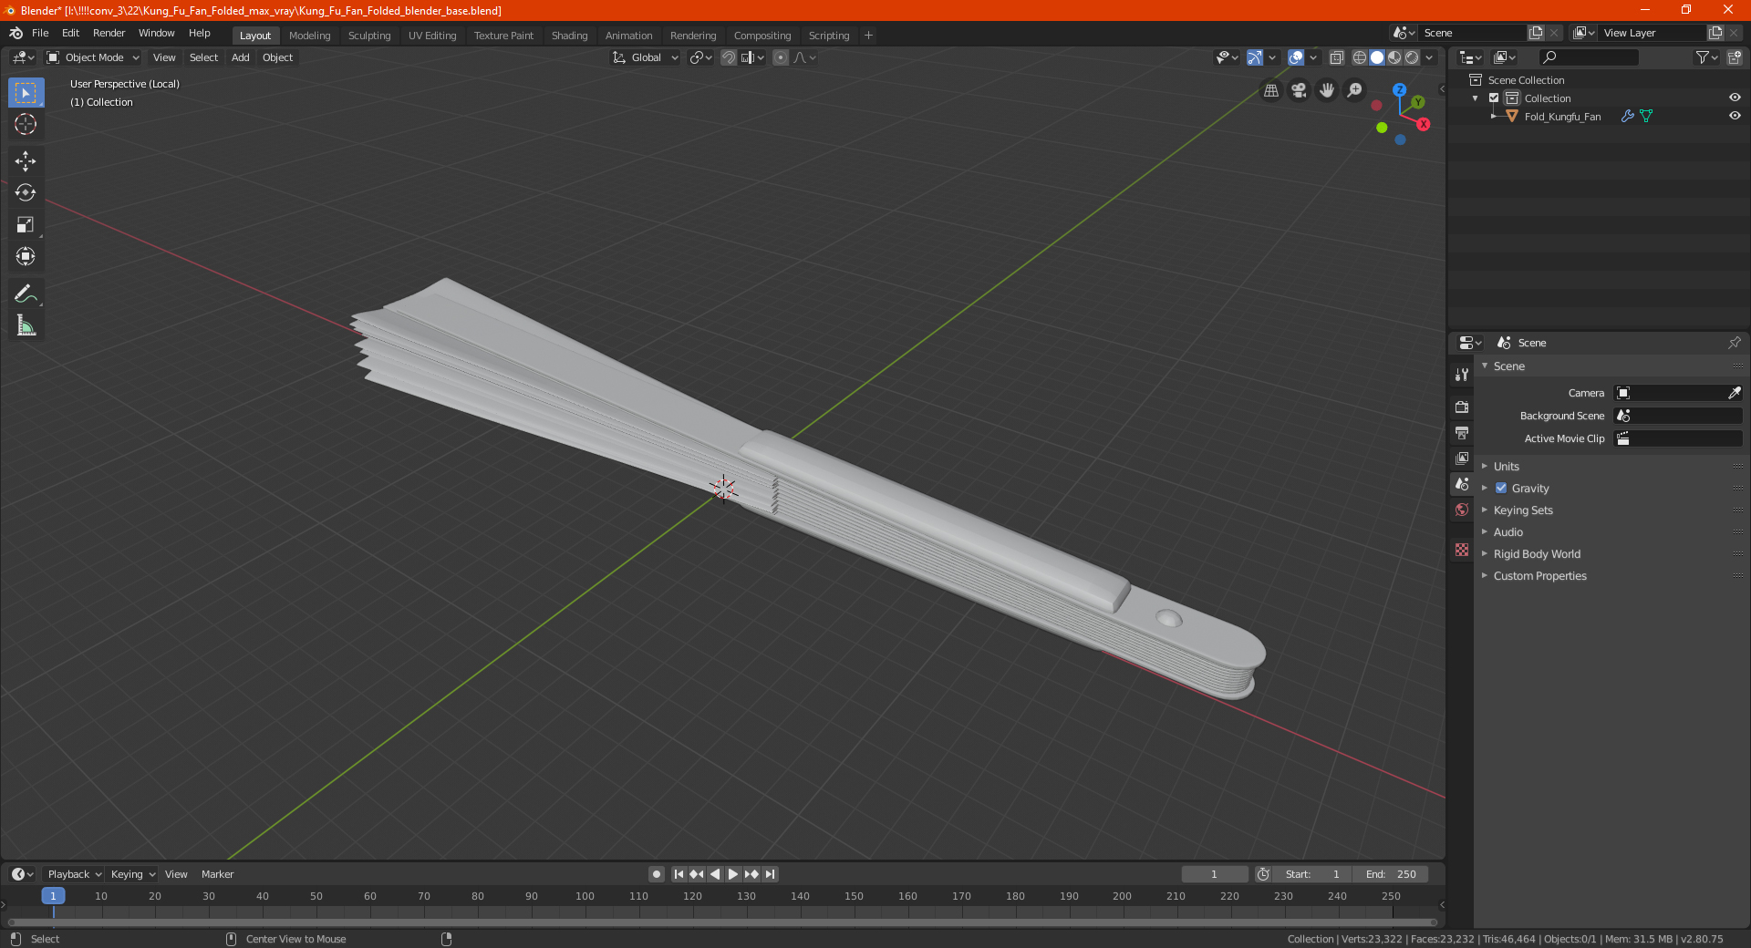This screenshot has height=948, width=1751.
Task: Open the pivot point dropdown
Action: pyautogui.click(x=700, y=57)
